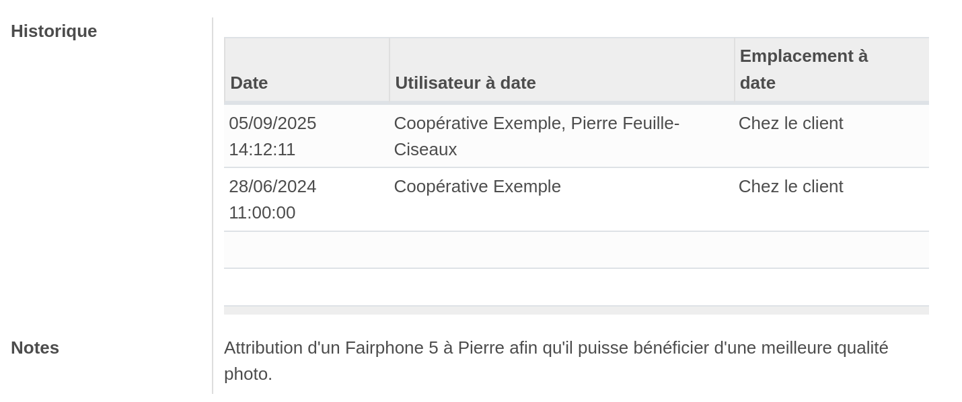The height and width of the screenshot is (402, 962).
Task: Click the 'Emplacement à date' column header
Action: (803, 69)
